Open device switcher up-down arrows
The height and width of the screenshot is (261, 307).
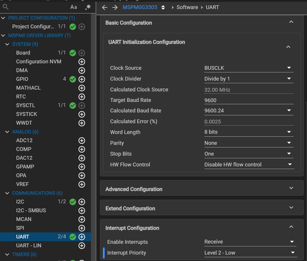tap(163, 8)
